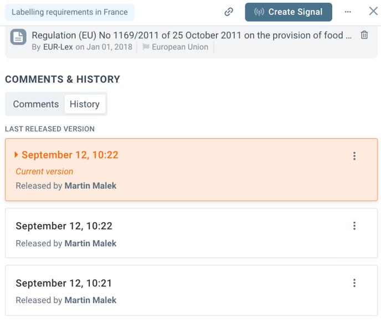This screenshot has width=381, height=321.
Task: Select the History tab
Action: [85, 104]
